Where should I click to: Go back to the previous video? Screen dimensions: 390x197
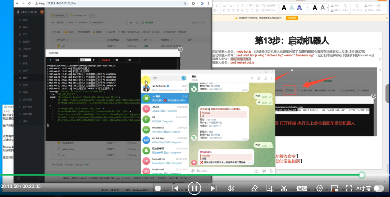click(x=175, y=188)
